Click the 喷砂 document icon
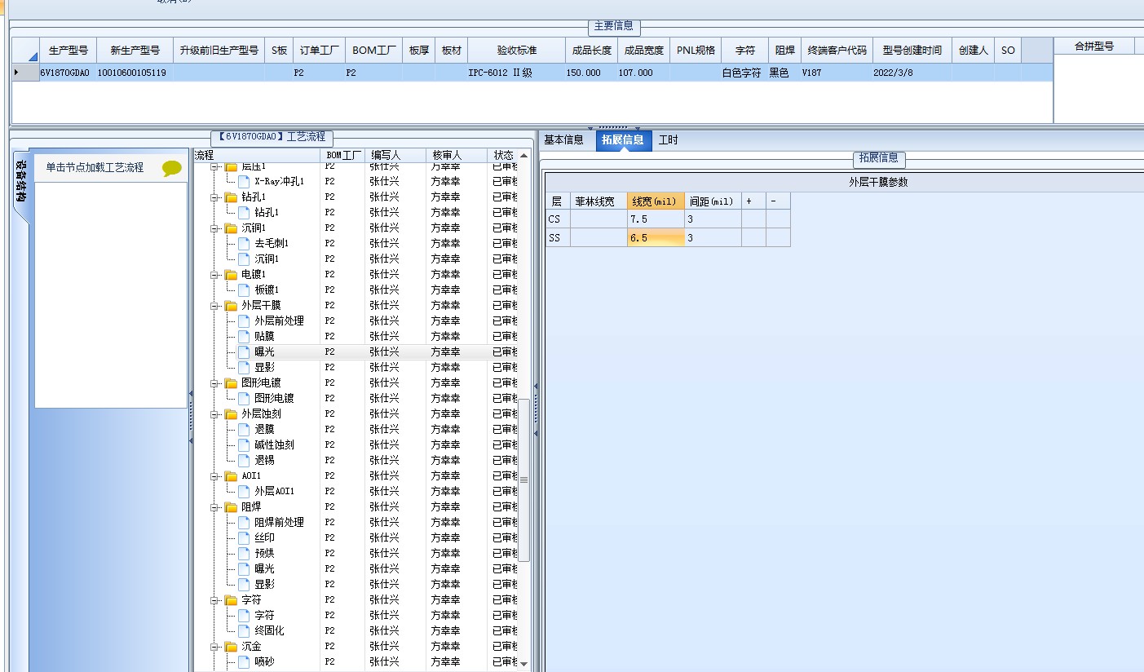Image resolution: width=1144 pixels, height=672 pixels. pos(244,661)
